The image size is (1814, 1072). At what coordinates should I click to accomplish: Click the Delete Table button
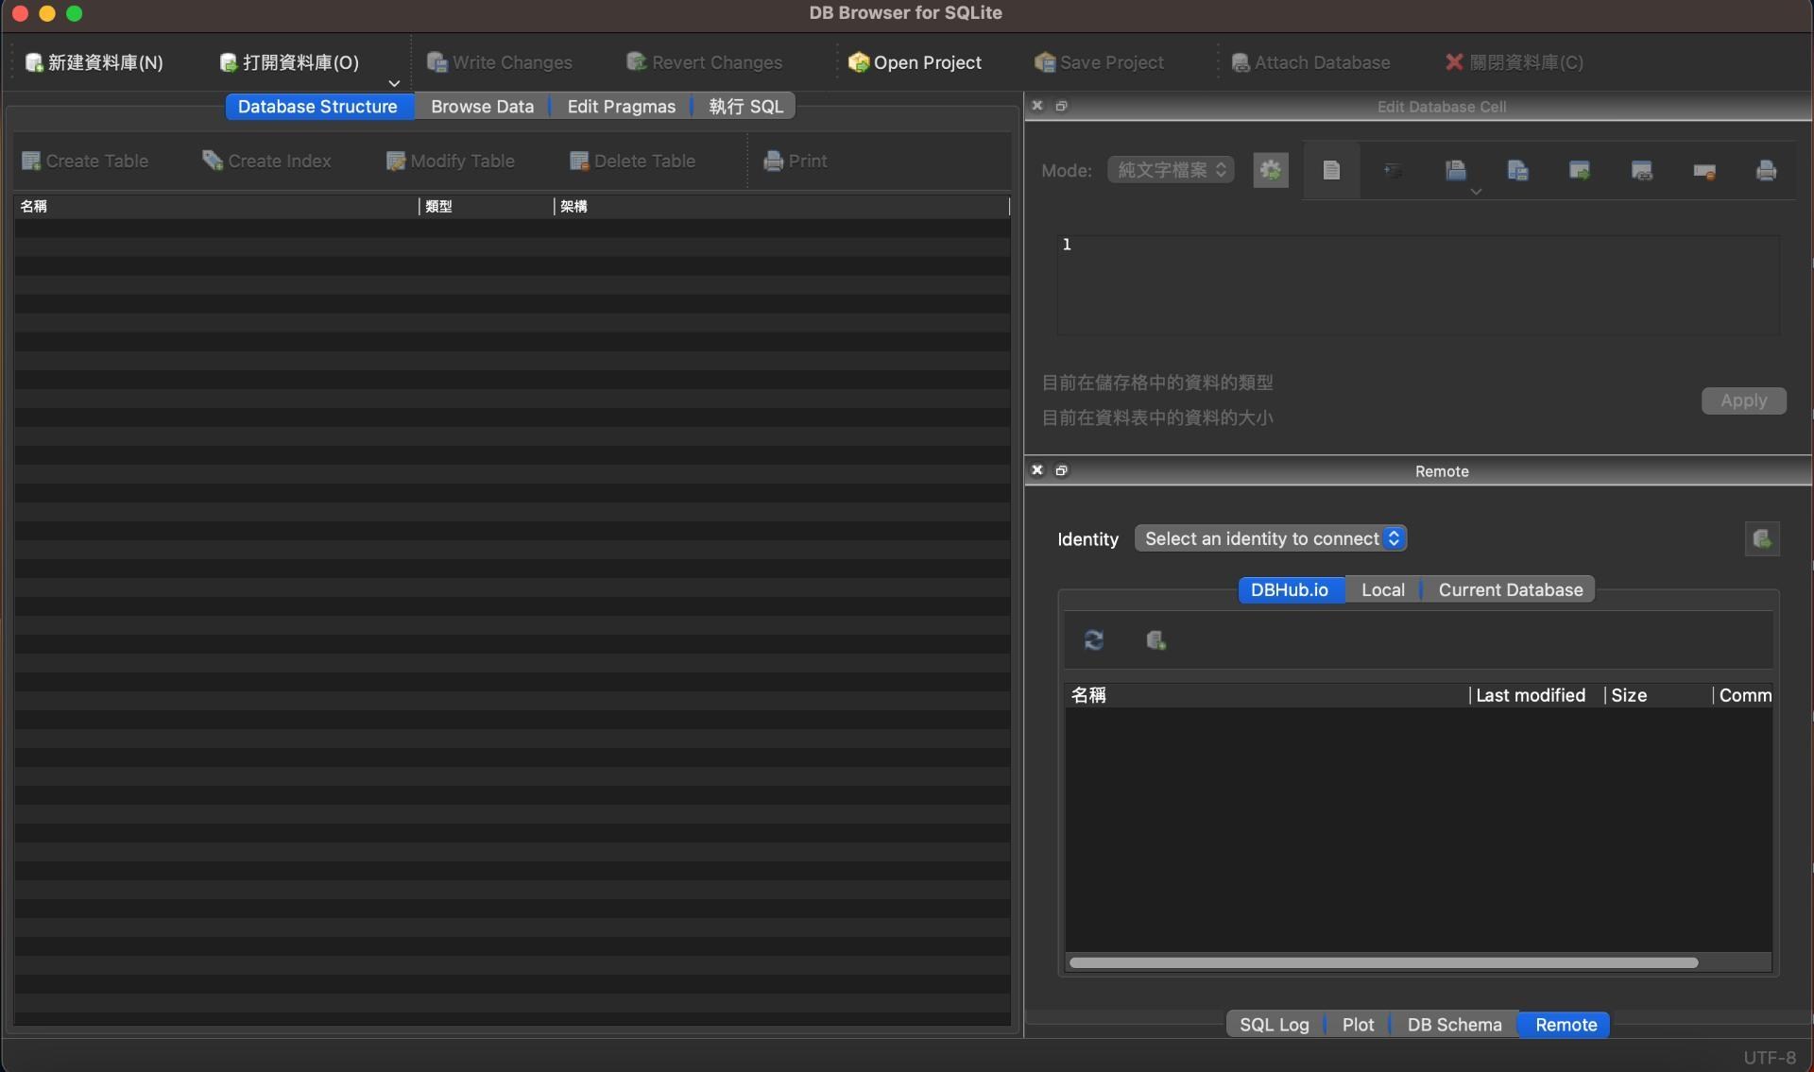click(632, 161)
